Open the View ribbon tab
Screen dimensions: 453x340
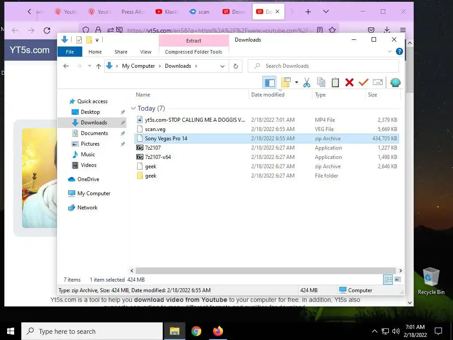click(146, 52)
